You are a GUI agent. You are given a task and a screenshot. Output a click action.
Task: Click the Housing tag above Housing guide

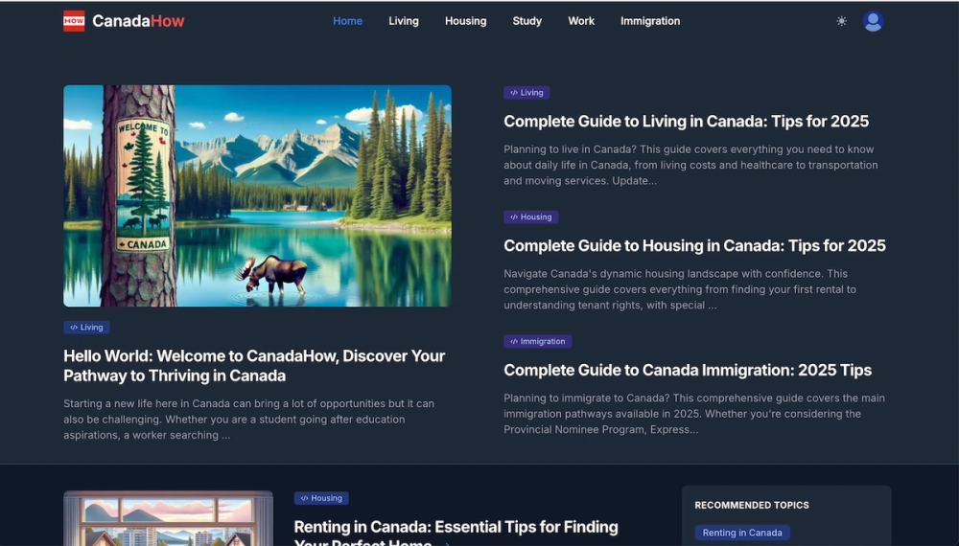pos(531,216)
